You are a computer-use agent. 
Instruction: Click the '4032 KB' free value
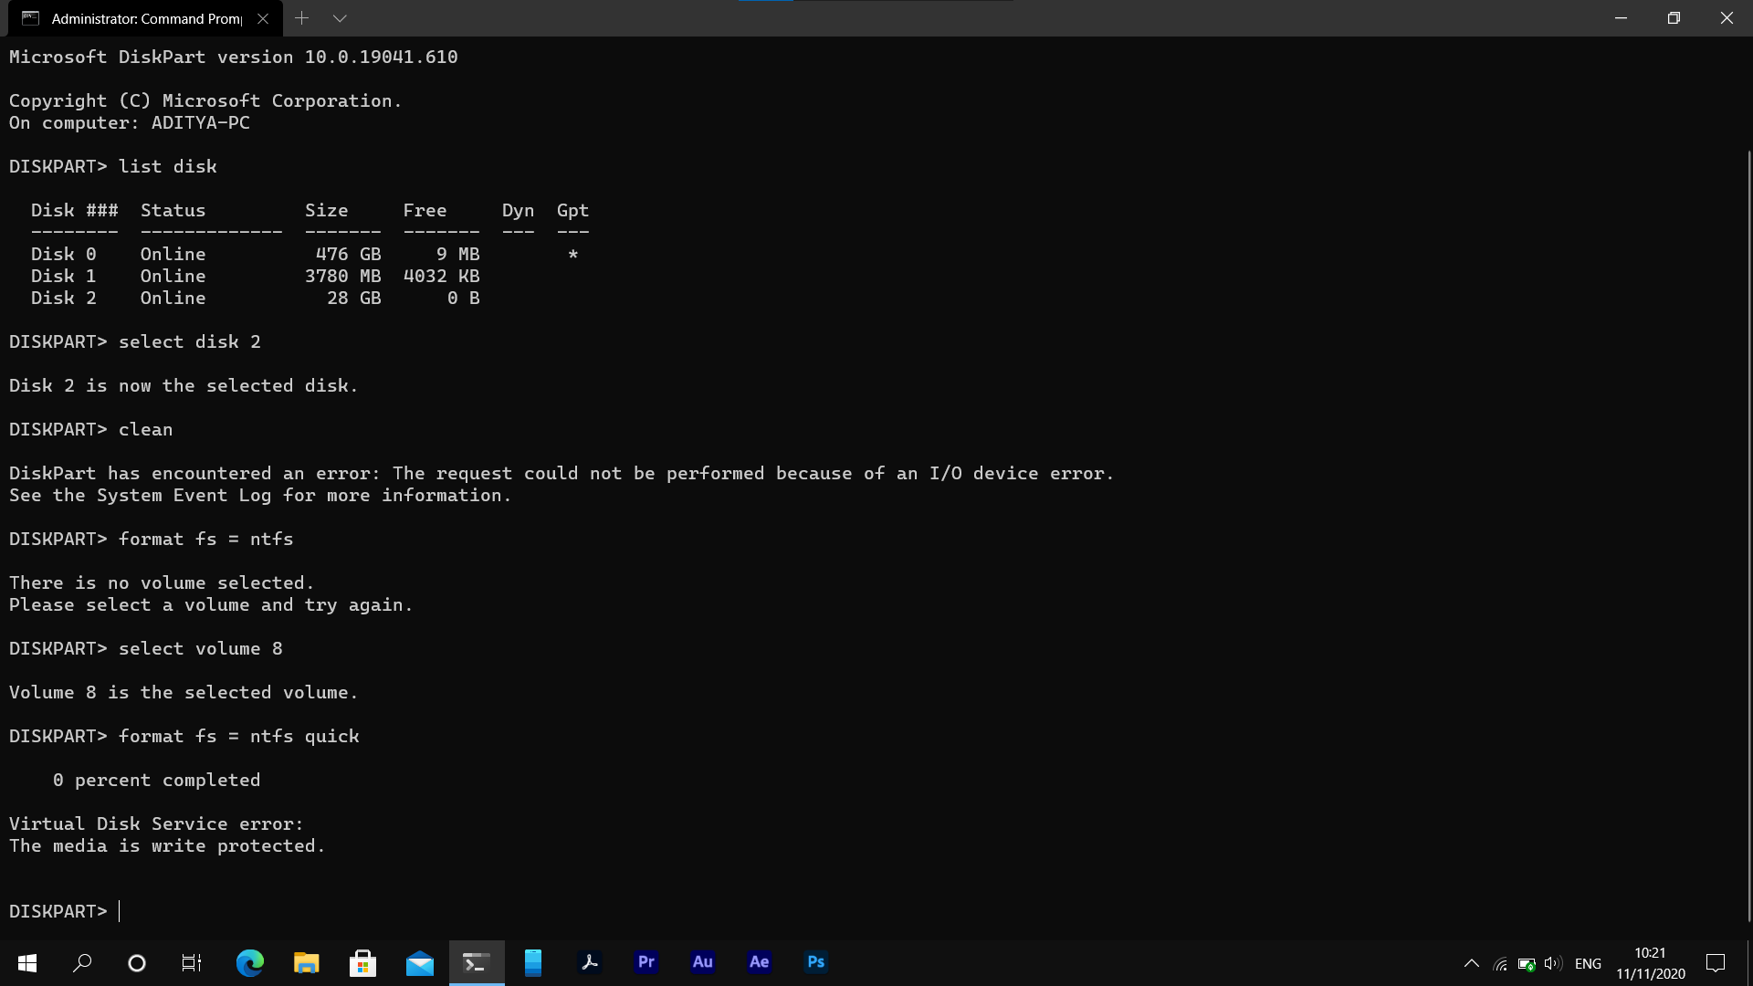coord(442,276)
